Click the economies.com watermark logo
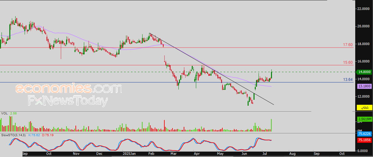Viewport: 373px width, 157px height. pos(69,89)
